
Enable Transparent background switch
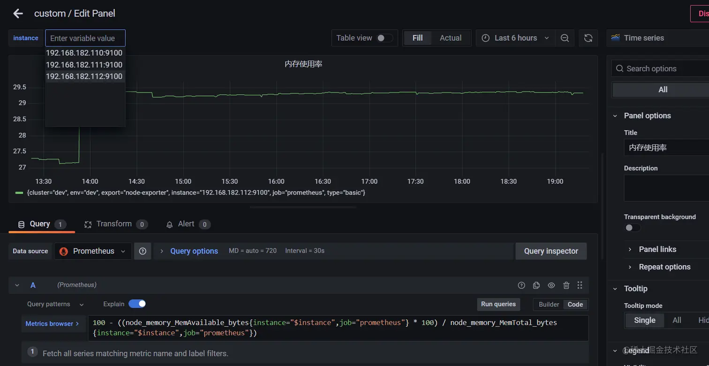click(632, 228)
